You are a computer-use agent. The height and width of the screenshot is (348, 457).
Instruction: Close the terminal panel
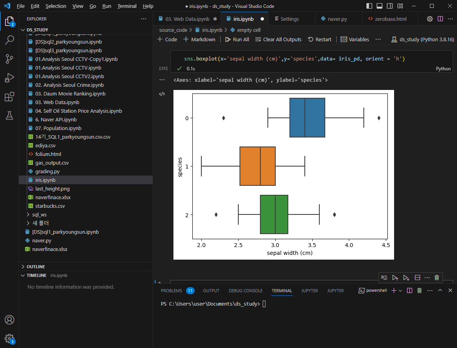pyautogui.click(x=450, y=290)
